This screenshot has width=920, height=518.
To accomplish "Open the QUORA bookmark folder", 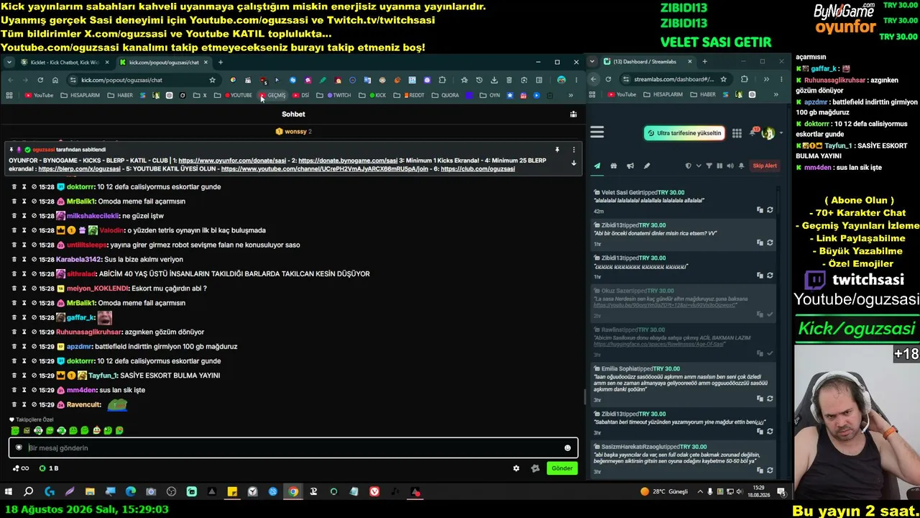I will [x=446, y=95].
